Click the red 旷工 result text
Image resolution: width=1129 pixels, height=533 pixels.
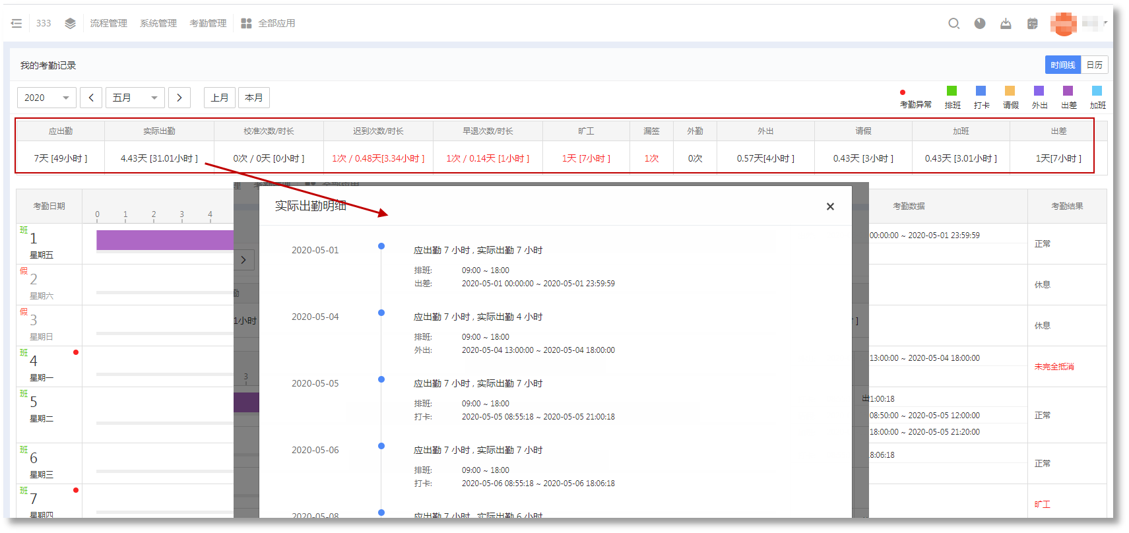[x=1042, y=505]
